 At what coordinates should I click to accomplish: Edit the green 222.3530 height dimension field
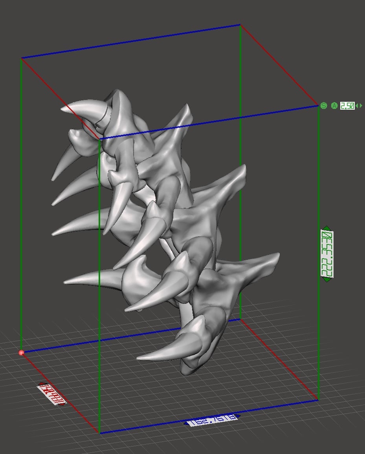(x=327, y=254)
